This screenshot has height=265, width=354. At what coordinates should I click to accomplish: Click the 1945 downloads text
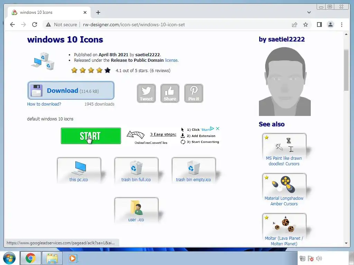(x=99, y=104)
